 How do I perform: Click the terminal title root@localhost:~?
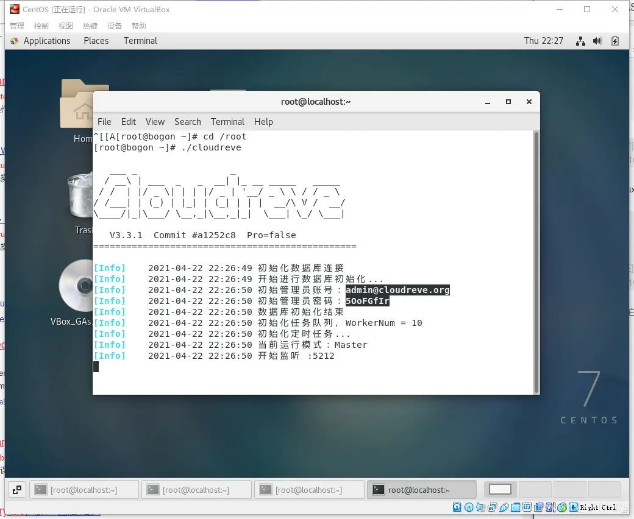point(316,102)
